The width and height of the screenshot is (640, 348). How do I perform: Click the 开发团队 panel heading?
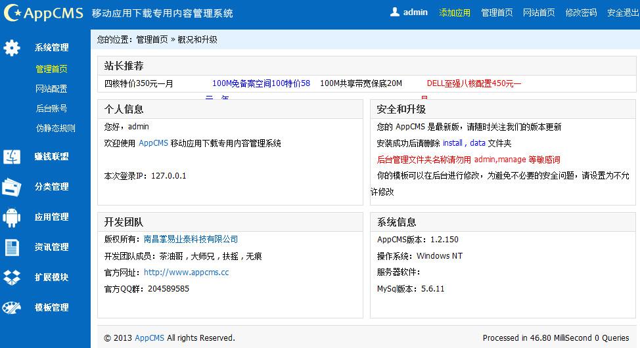124,223
